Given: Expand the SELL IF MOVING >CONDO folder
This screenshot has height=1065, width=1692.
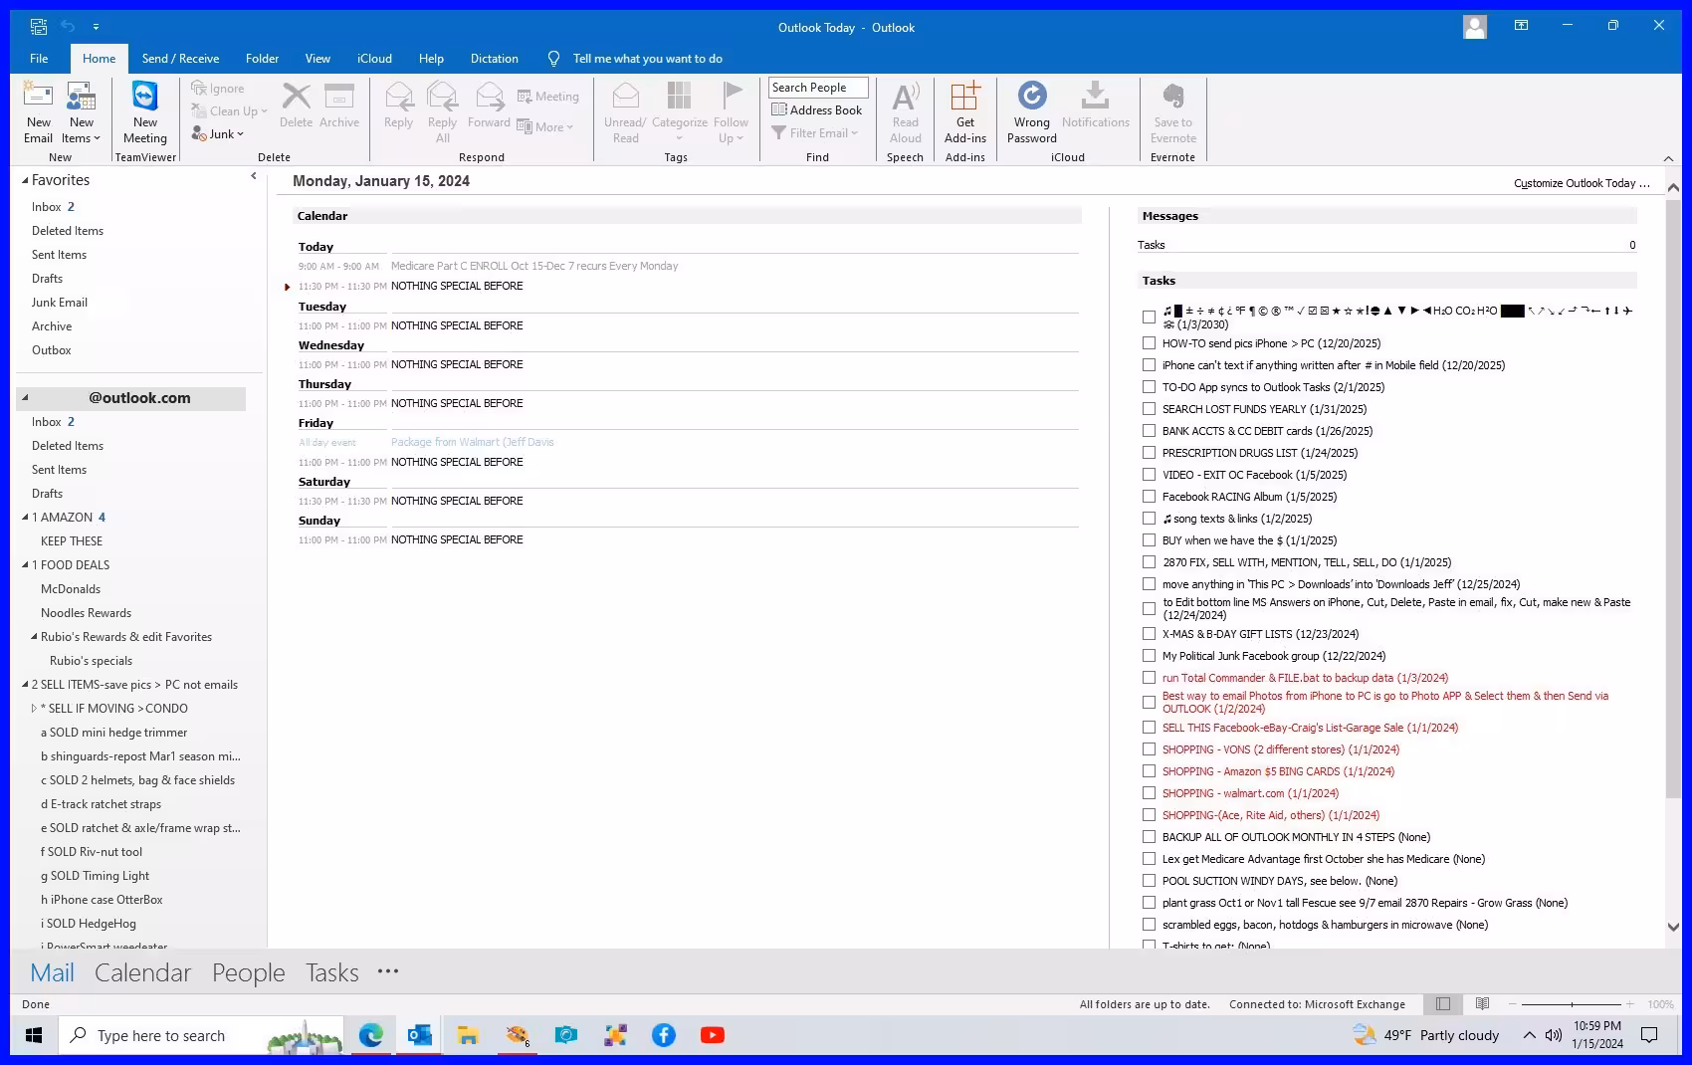Looking at the screenshot, I should point(33,708).
